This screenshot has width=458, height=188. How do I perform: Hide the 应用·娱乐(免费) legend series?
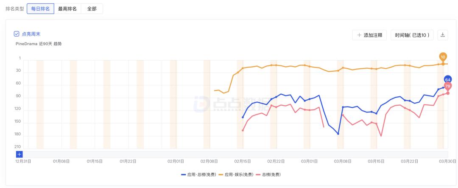point(236,174)
